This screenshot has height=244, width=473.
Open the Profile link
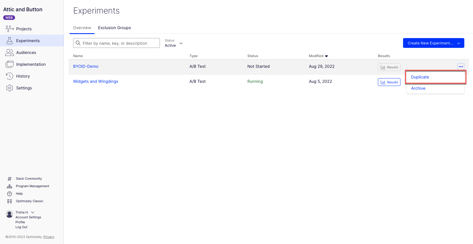coord(20,222)
